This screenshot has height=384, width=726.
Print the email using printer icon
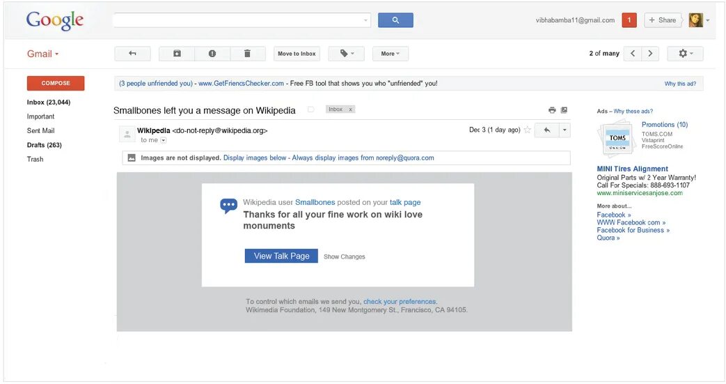(552, 110)
